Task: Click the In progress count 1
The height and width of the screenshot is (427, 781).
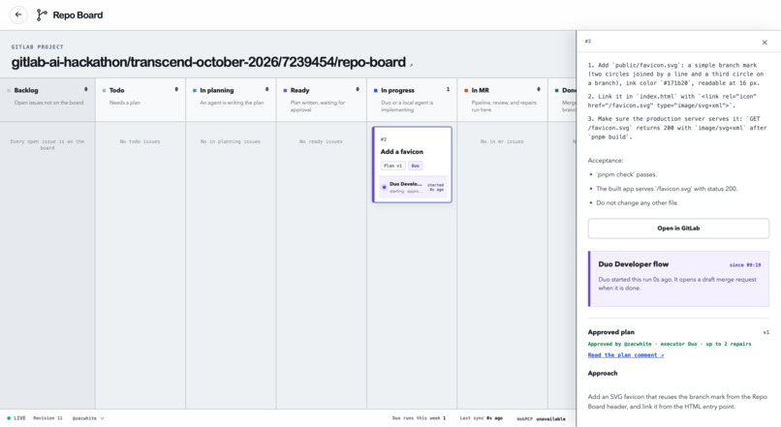Action: click(448, 90)
